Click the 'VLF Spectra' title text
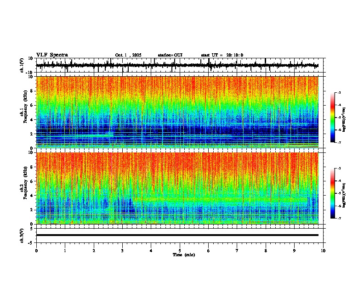The image size is (364, 281). [x=52, y=55]
